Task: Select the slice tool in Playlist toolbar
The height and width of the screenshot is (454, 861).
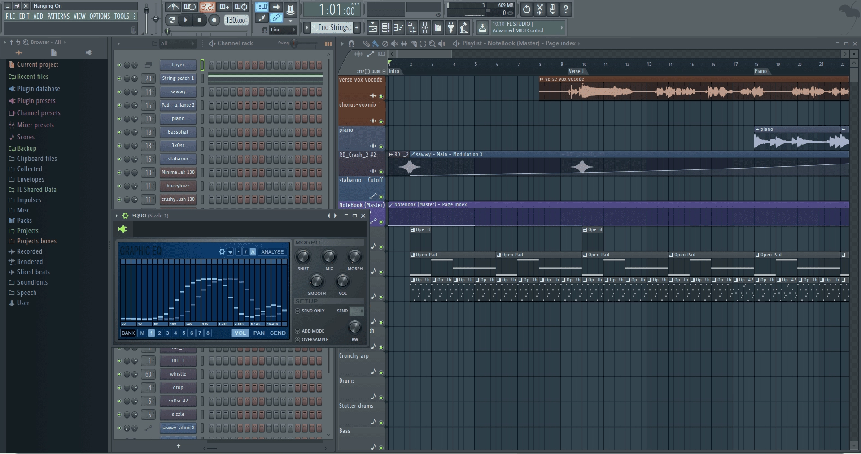Action: click(413, 43)
